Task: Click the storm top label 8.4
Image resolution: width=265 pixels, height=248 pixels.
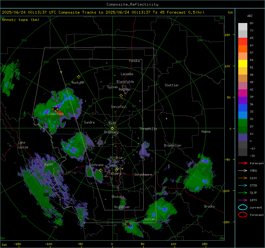Action: coord(55,109)
